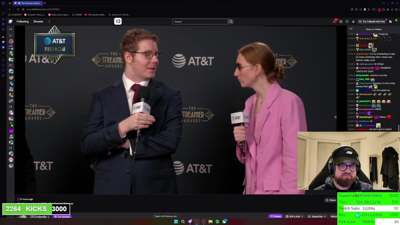400x225 pixels.
Task: Click the pin icon in browser toolbar
Action: coord(356,9)
